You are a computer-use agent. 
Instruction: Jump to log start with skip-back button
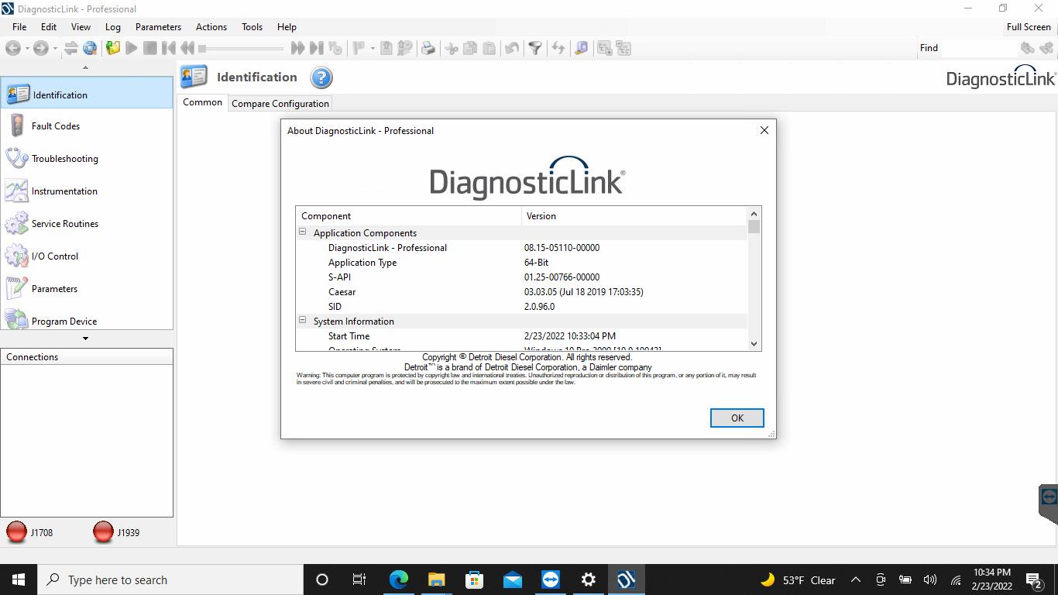pos(169,48)
